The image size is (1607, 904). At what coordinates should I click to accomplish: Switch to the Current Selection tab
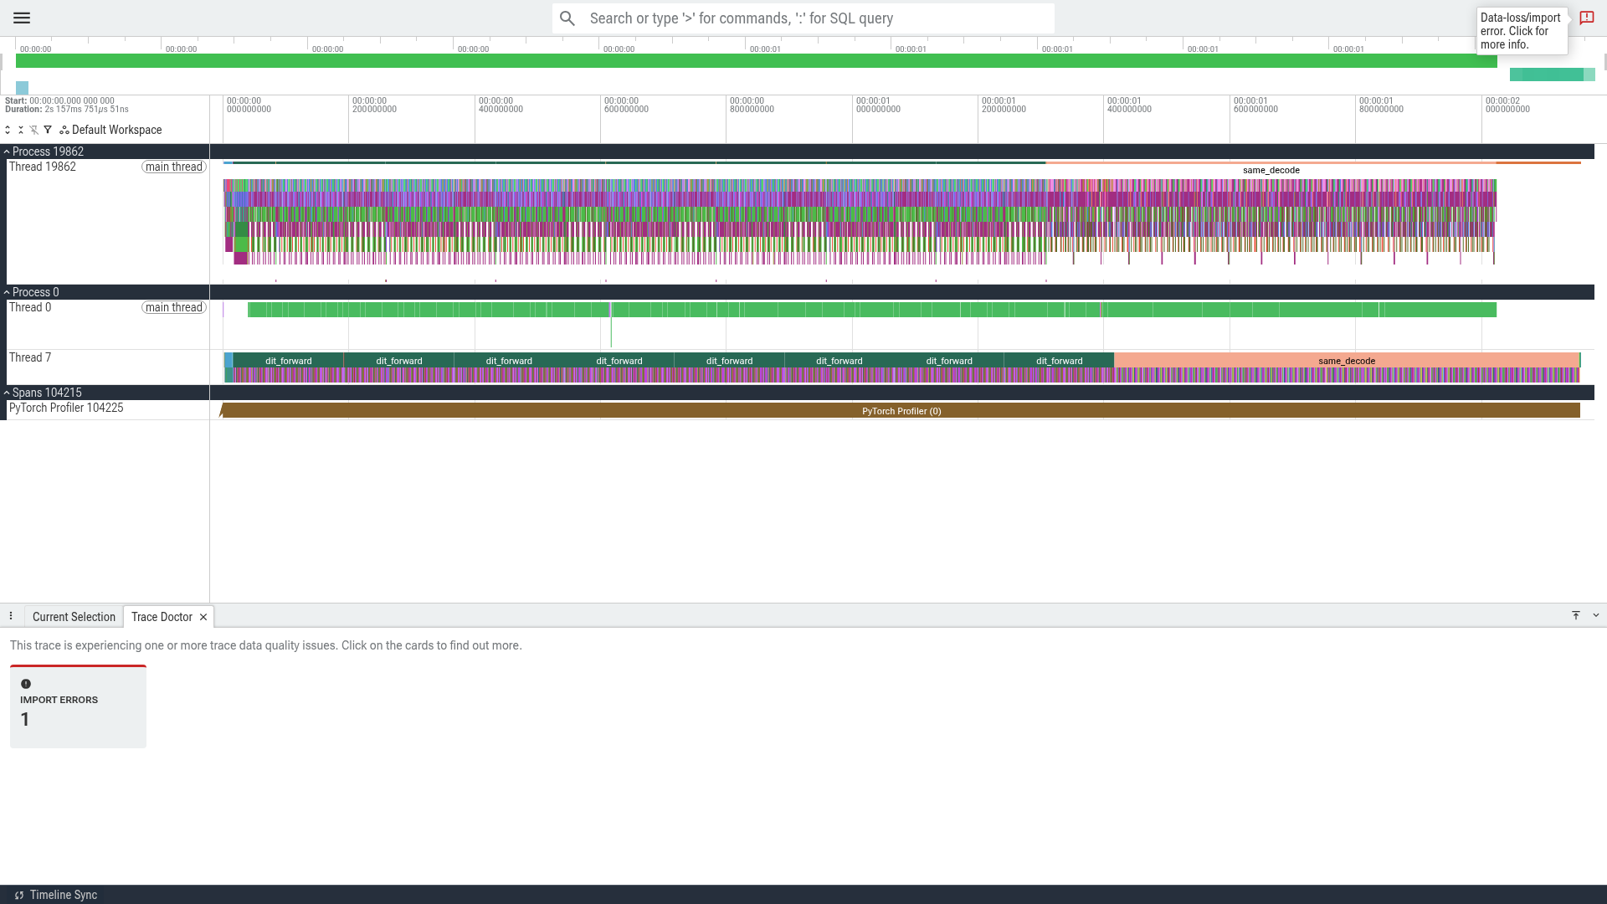click(x=74, y=617)
